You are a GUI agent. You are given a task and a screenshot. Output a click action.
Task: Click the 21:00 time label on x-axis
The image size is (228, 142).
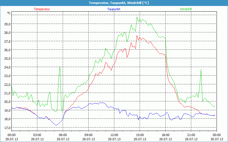point(191,135)
